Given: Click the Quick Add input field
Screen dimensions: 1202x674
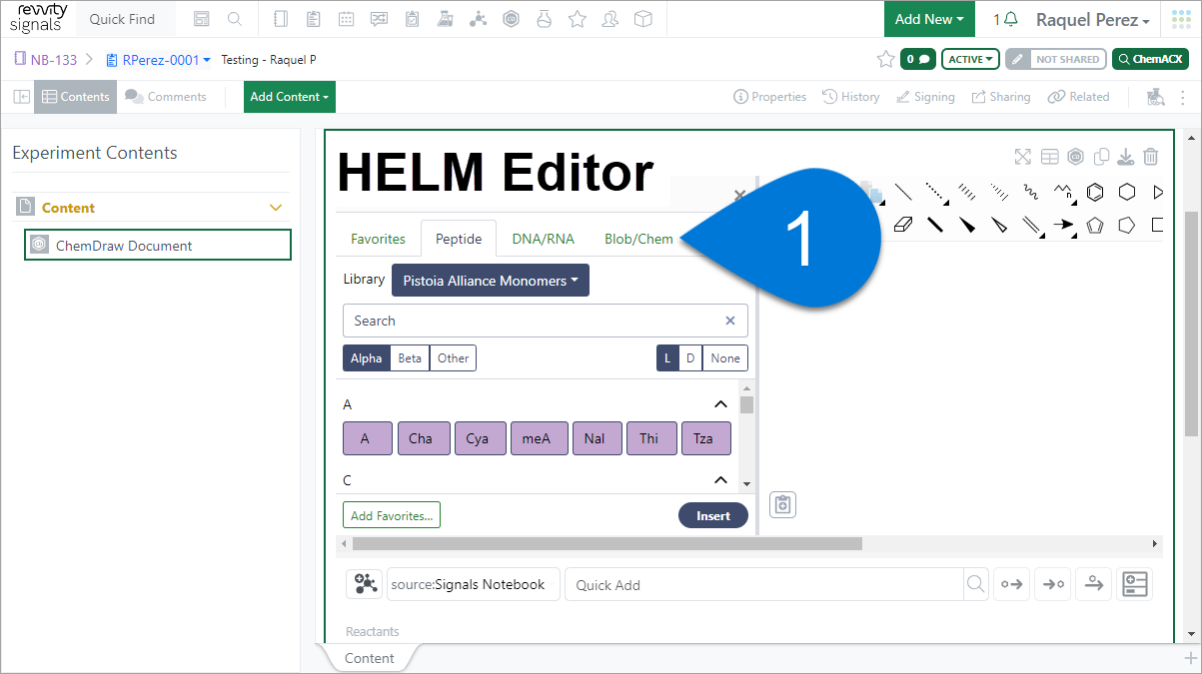Looking at the screenshot, I should pyautogui.click(x=764, y=584).
